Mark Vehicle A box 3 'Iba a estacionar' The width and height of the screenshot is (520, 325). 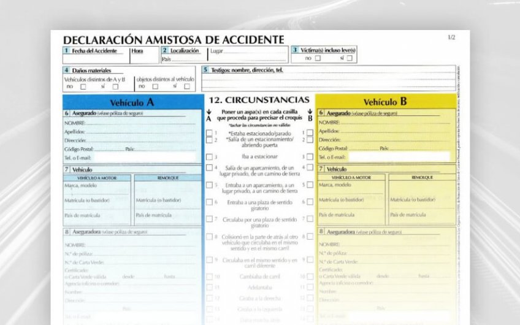point(209,157)
